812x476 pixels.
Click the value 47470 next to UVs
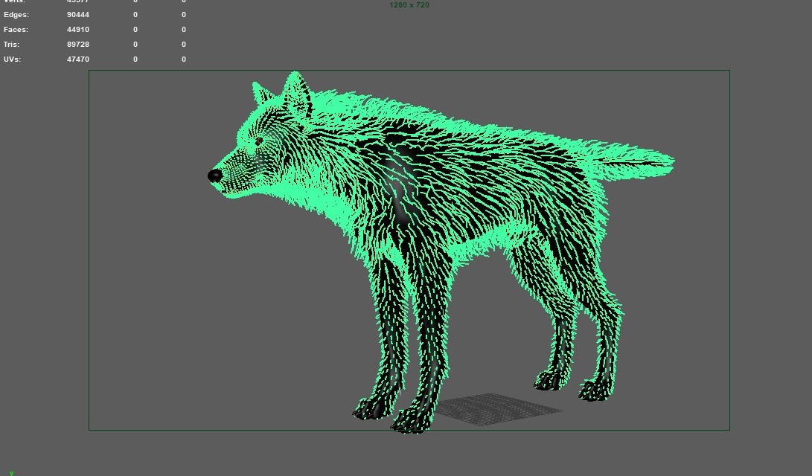pos(78,59)
